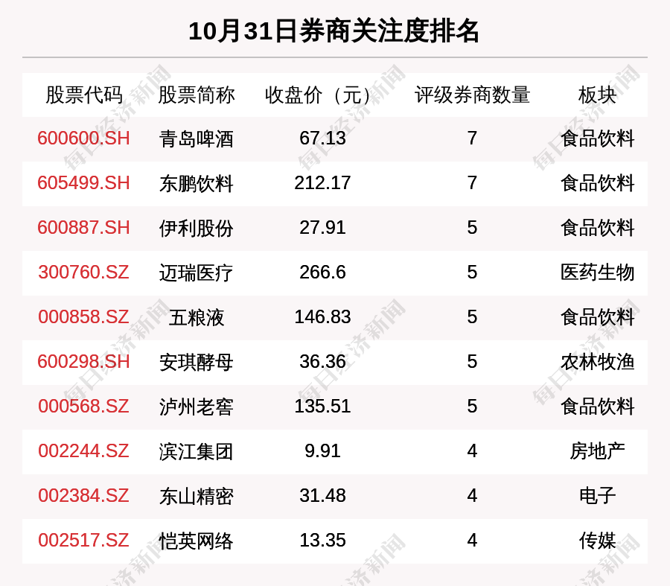
Task: Select stock name 恺英网络
Action: point(197,541)
